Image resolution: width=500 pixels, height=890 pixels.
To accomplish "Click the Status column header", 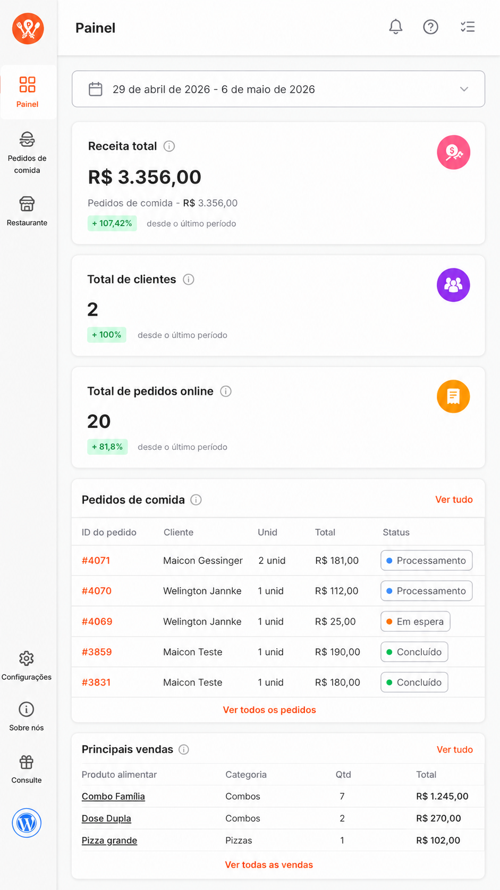I will click(396, 532).
